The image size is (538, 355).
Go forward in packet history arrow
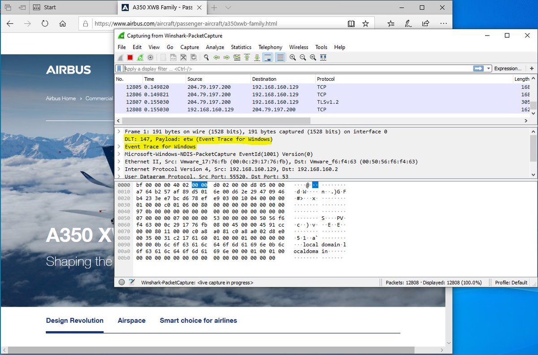226,57
